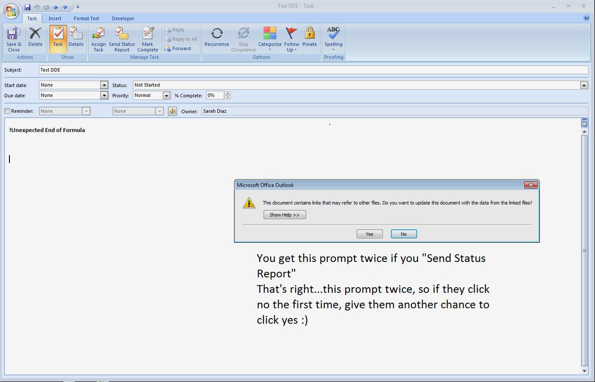
Task: Expand the Reminder date dropdown
Action: coord(86,111)
